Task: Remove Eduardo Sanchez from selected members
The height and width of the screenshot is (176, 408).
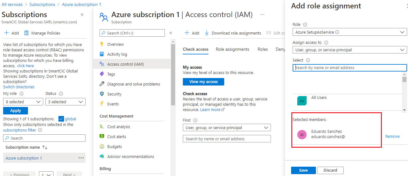Action: (392, 136)
